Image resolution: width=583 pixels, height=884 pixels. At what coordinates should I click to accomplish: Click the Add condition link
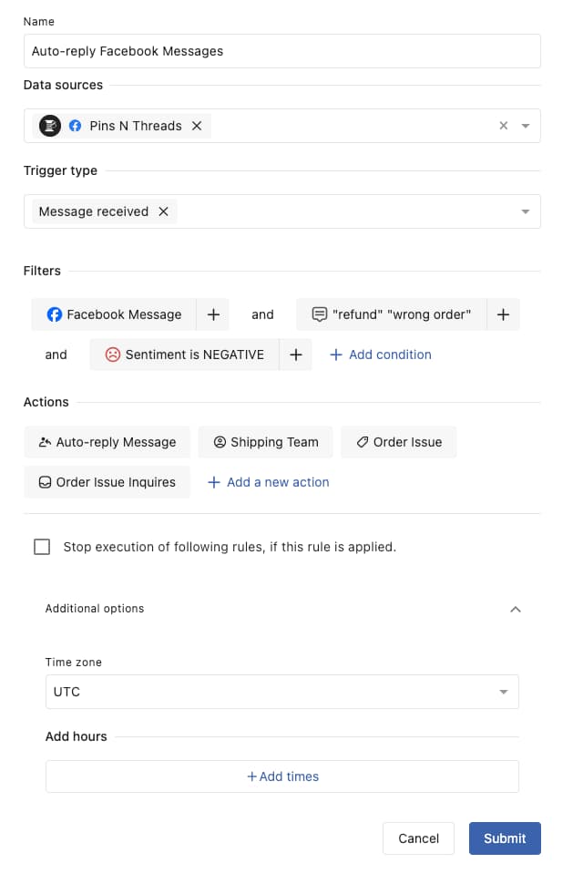380,355
